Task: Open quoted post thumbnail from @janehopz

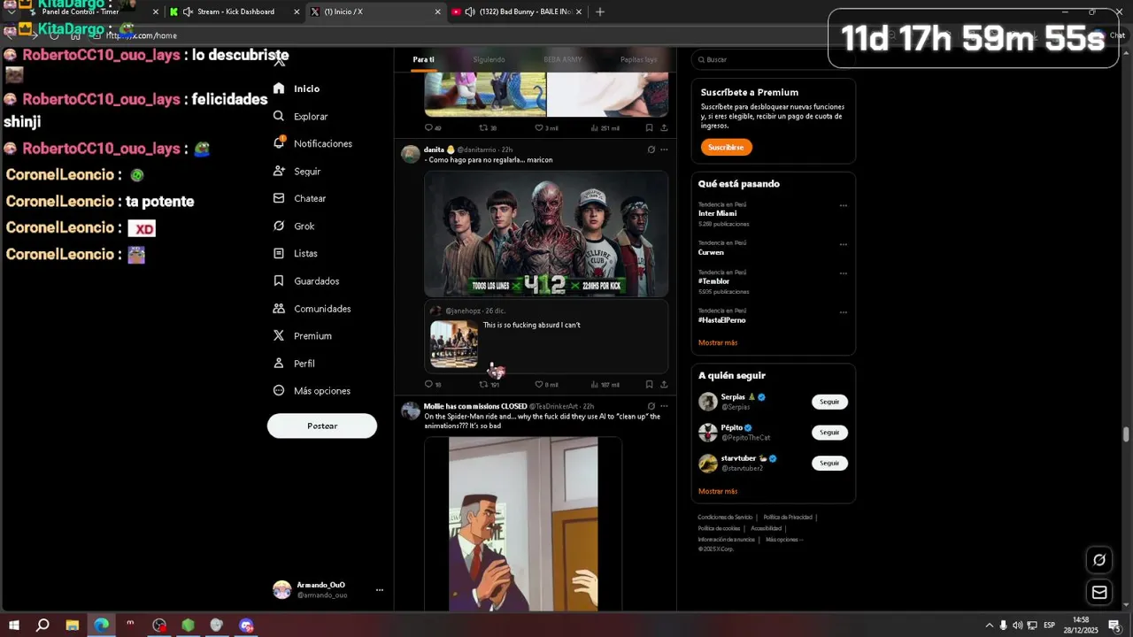Action: click(454, 343)
